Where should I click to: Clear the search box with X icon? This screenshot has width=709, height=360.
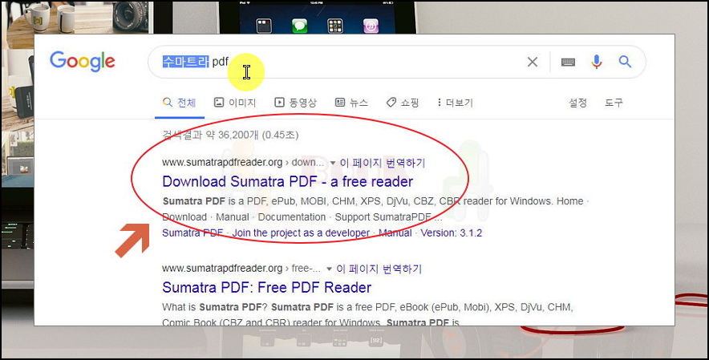[x=533, y=62]
